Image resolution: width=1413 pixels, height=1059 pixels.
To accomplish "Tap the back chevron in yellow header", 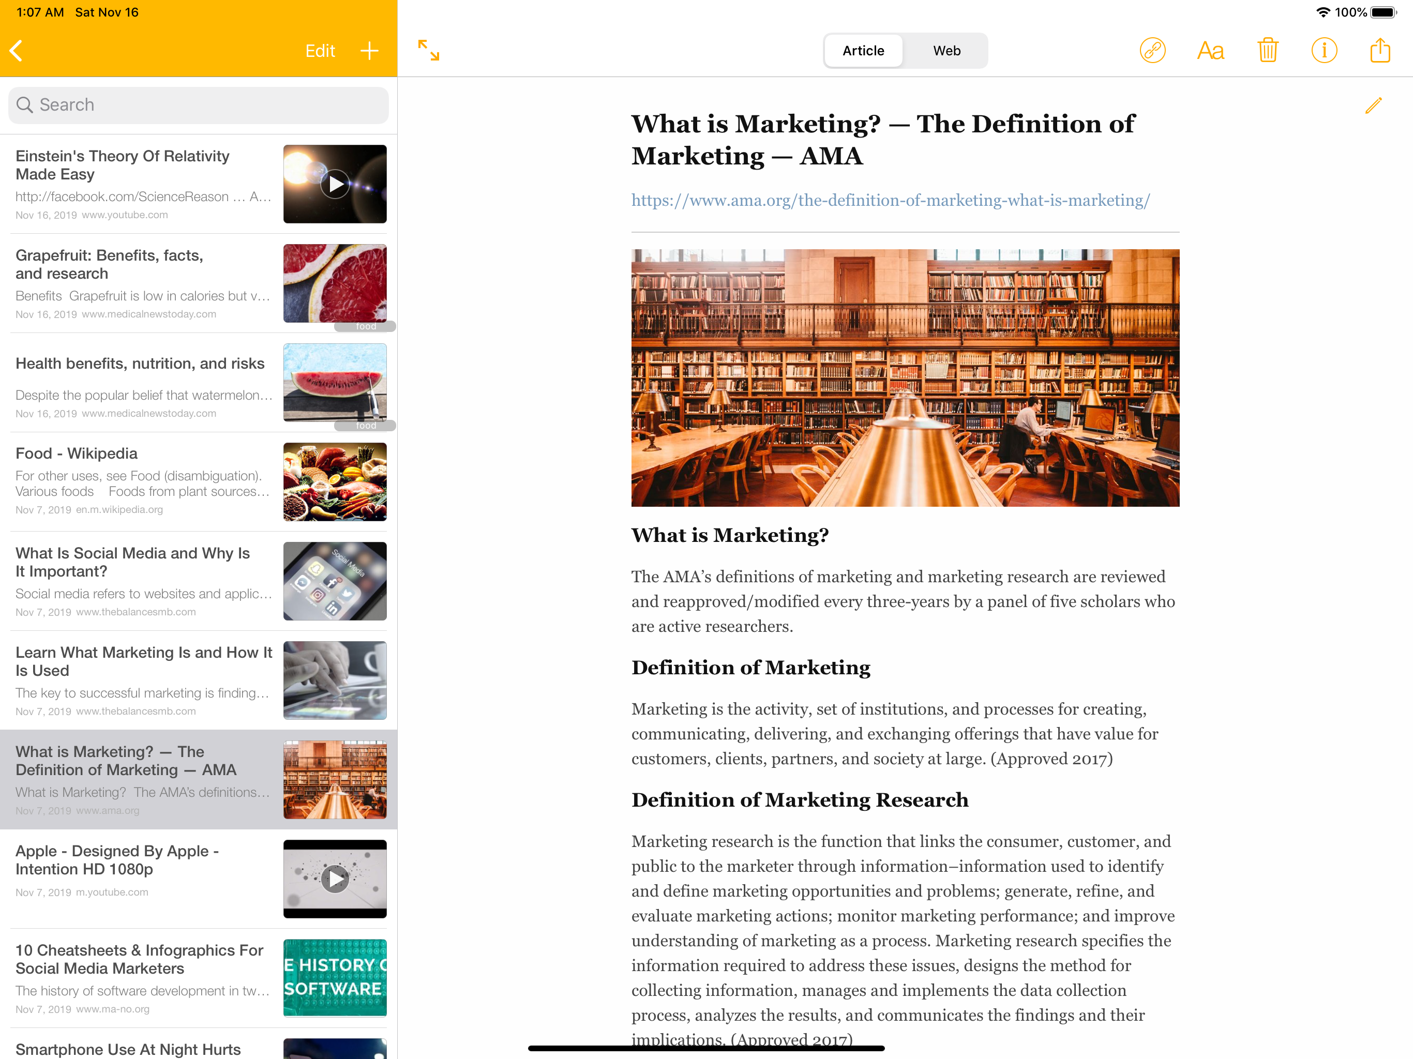I will (x=17, y=51).
